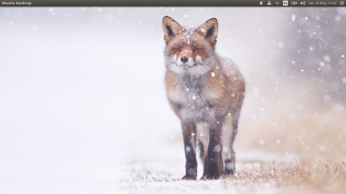Open the Ru keyboard layout indicator
The image size is (346, 194).
(x=285, y=3)
